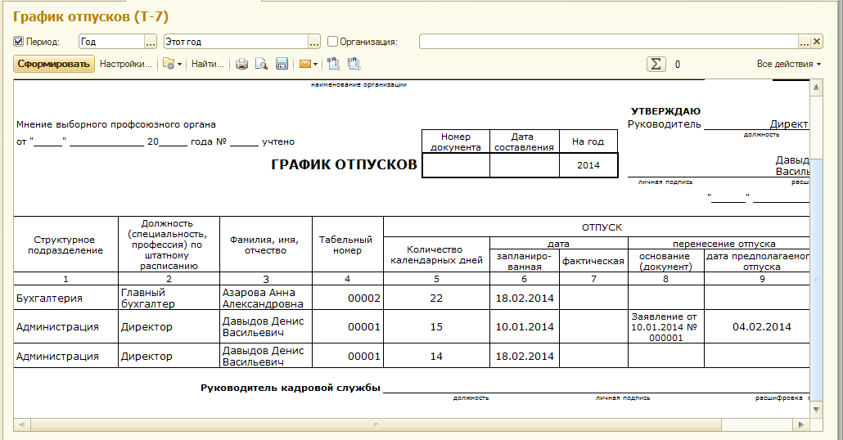
Task: Click horizontal scrollbar right arrow
Action: pos(801,424)
